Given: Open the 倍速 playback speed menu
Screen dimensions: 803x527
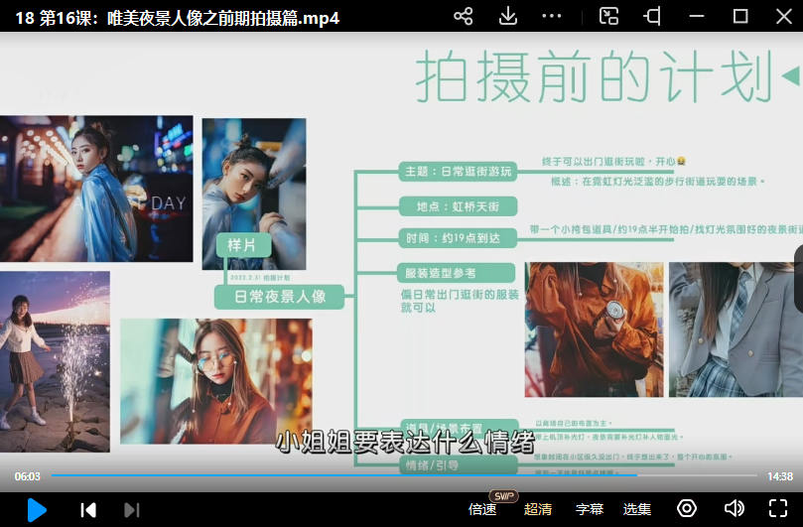Looking at the screenshot, I should click(482, 509).
